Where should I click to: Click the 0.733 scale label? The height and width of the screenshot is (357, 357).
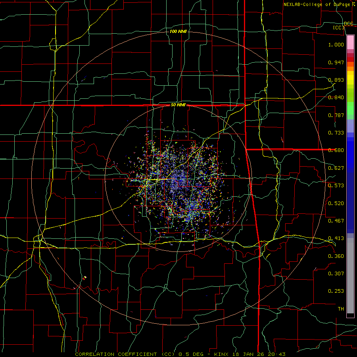pos(336,133)
